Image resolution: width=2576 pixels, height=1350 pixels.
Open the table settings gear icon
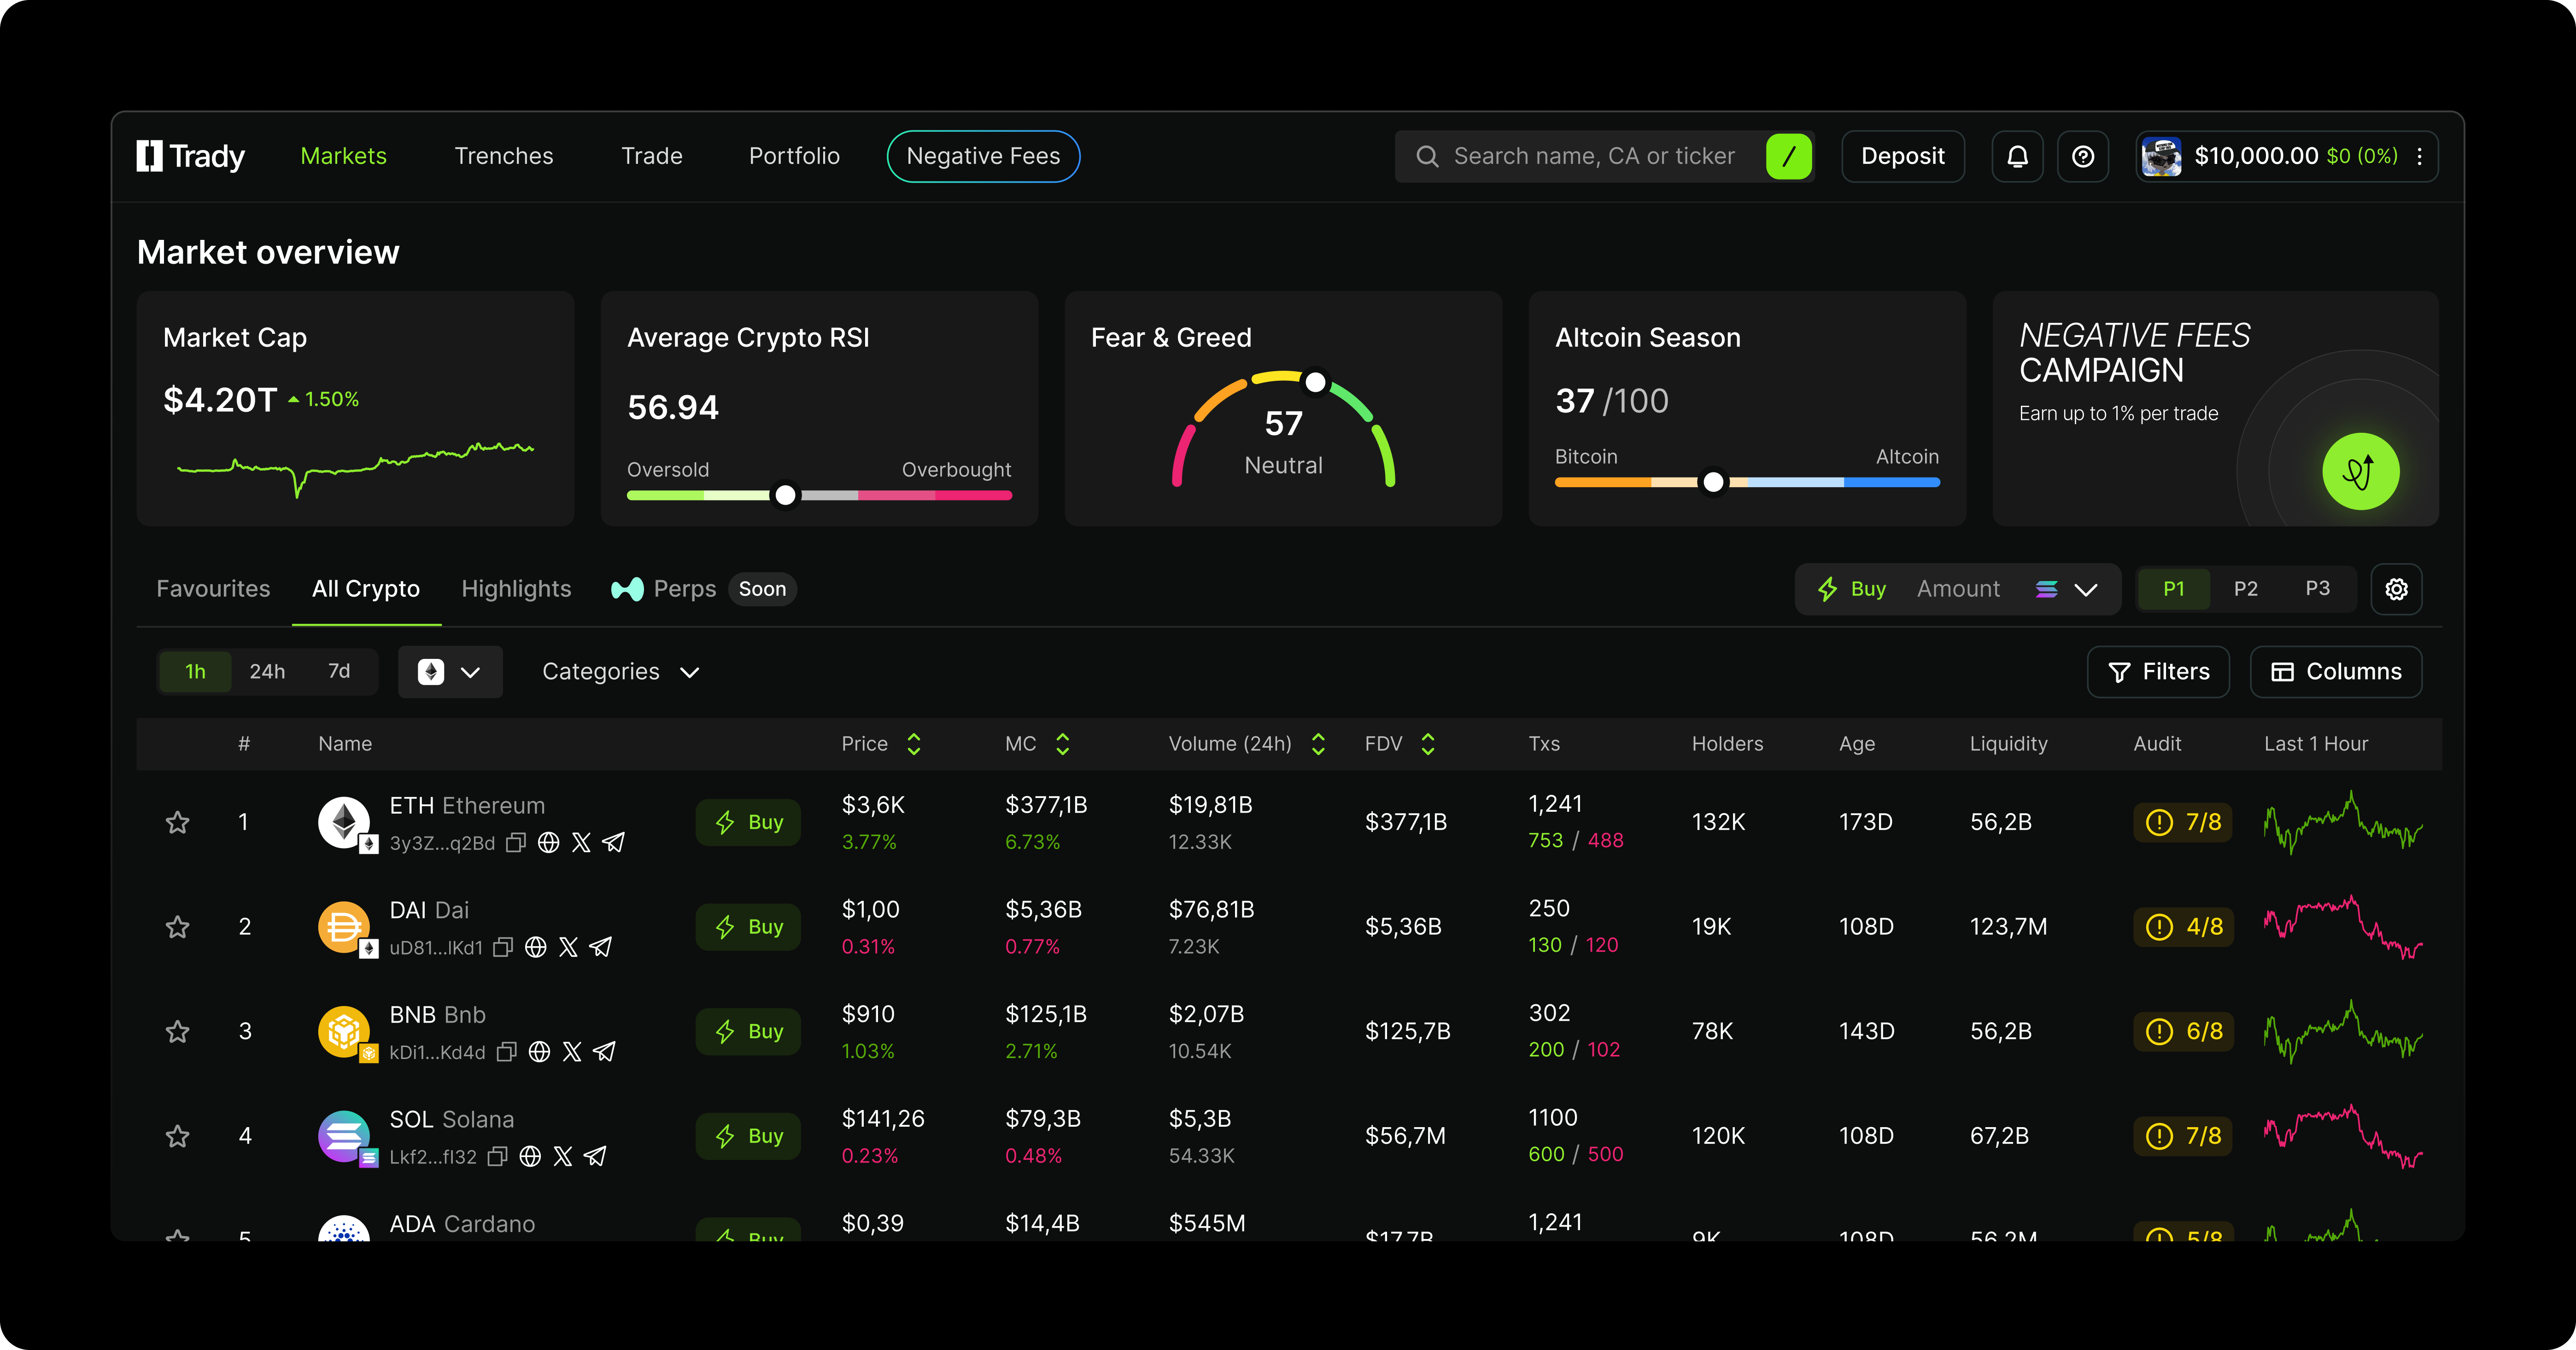(2396, 588)
